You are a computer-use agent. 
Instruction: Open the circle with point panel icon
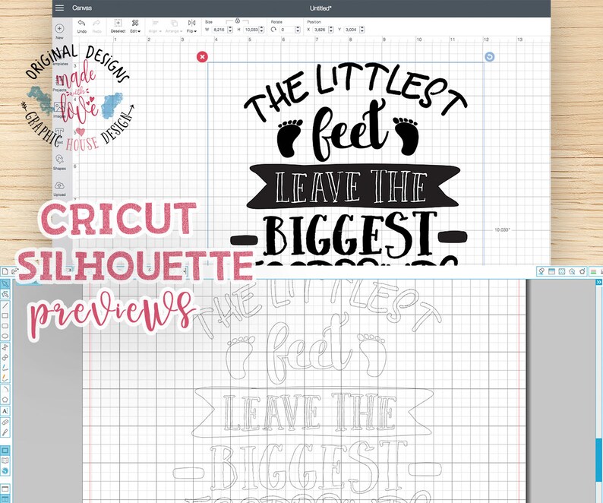pos(582,271)
